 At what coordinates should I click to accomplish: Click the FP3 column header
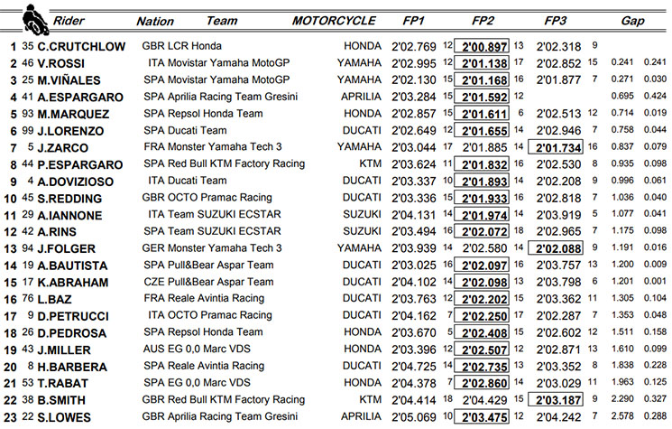point(557,20)
